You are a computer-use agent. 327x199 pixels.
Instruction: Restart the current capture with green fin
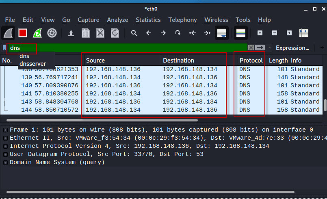click(37, 33)
